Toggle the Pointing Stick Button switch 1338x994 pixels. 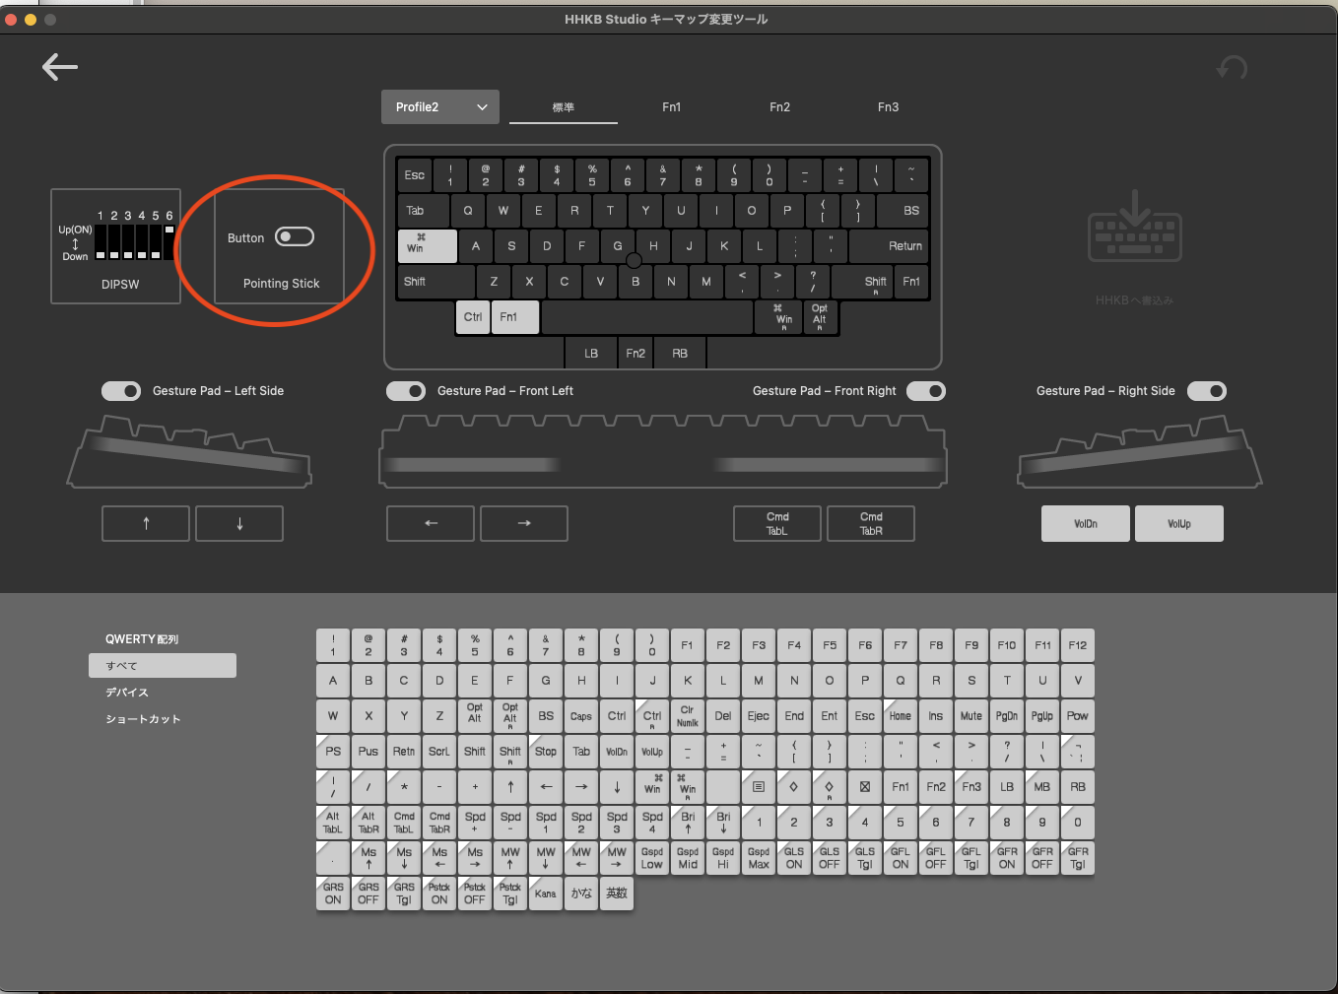(x=295, y=236)
